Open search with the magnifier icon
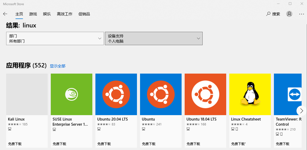Image resolution: width=307 pixels, height=150 pixels. pyautogui.click(x=268, y=14)
